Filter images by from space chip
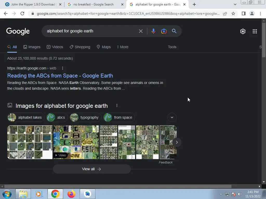Viewport: 266px width, 199px height. (x=119, y=117)
